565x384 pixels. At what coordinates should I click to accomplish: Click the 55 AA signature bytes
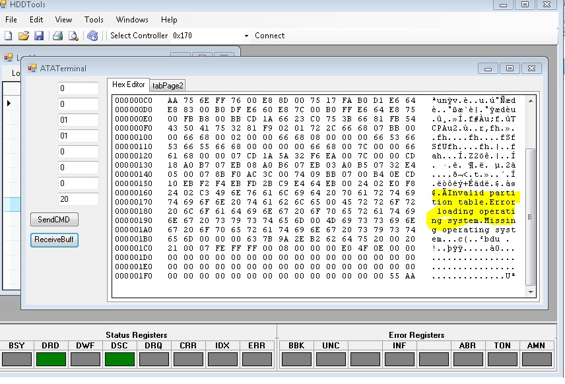[x=403, y=276]
